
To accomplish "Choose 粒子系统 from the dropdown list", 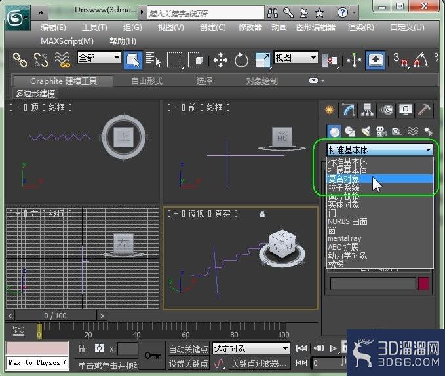I will tap(379, 187).
